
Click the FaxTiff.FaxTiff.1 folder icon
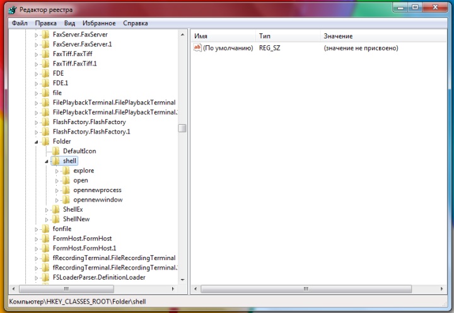click(46, 64)
